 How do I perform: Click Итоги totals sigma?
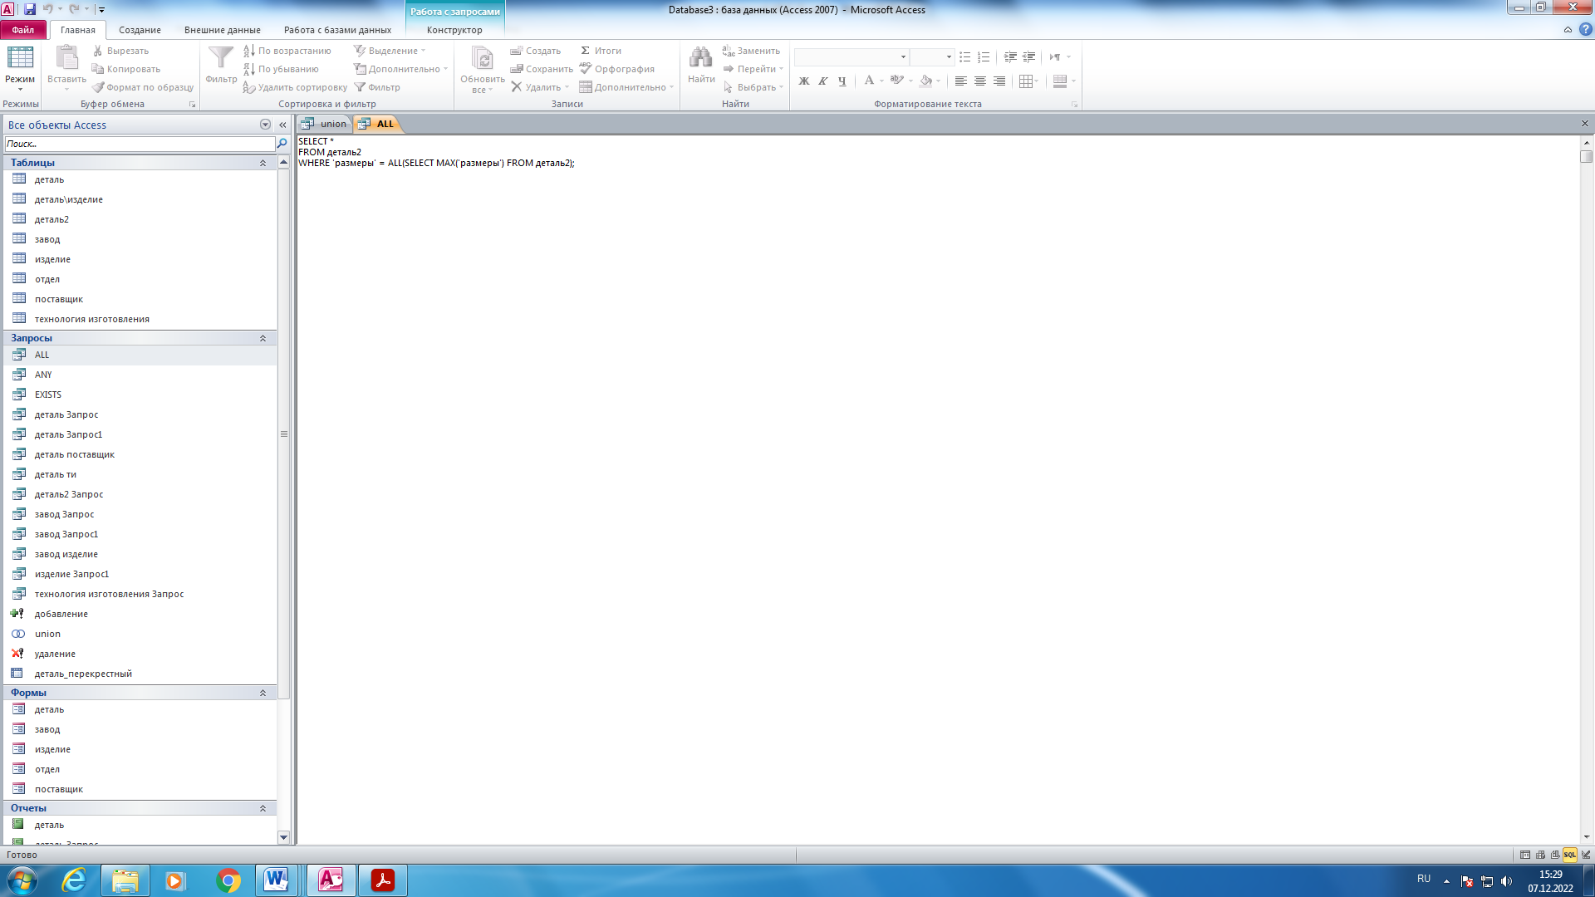point(601,51)
